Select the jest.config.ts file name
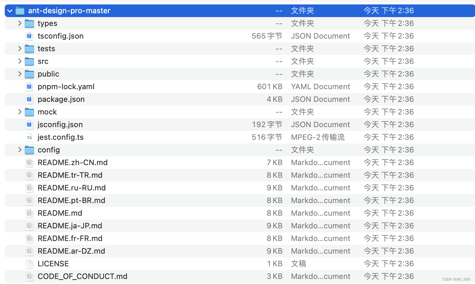The height and width of the screenshot is (284, 475). pyautogui.click(x=61, y=137)
